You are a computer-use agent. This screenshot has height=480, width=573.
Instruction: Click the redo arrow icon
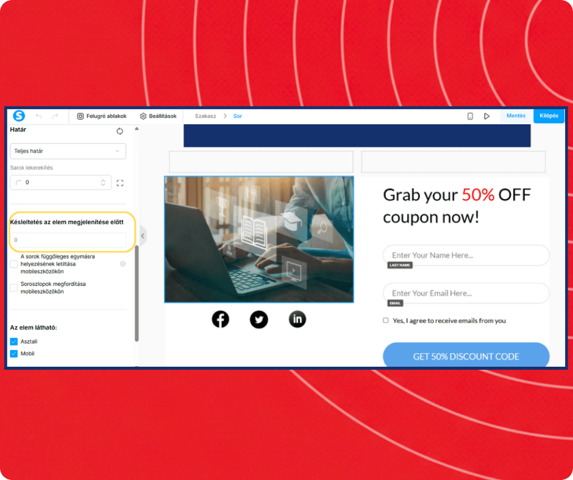coord(55,116)
